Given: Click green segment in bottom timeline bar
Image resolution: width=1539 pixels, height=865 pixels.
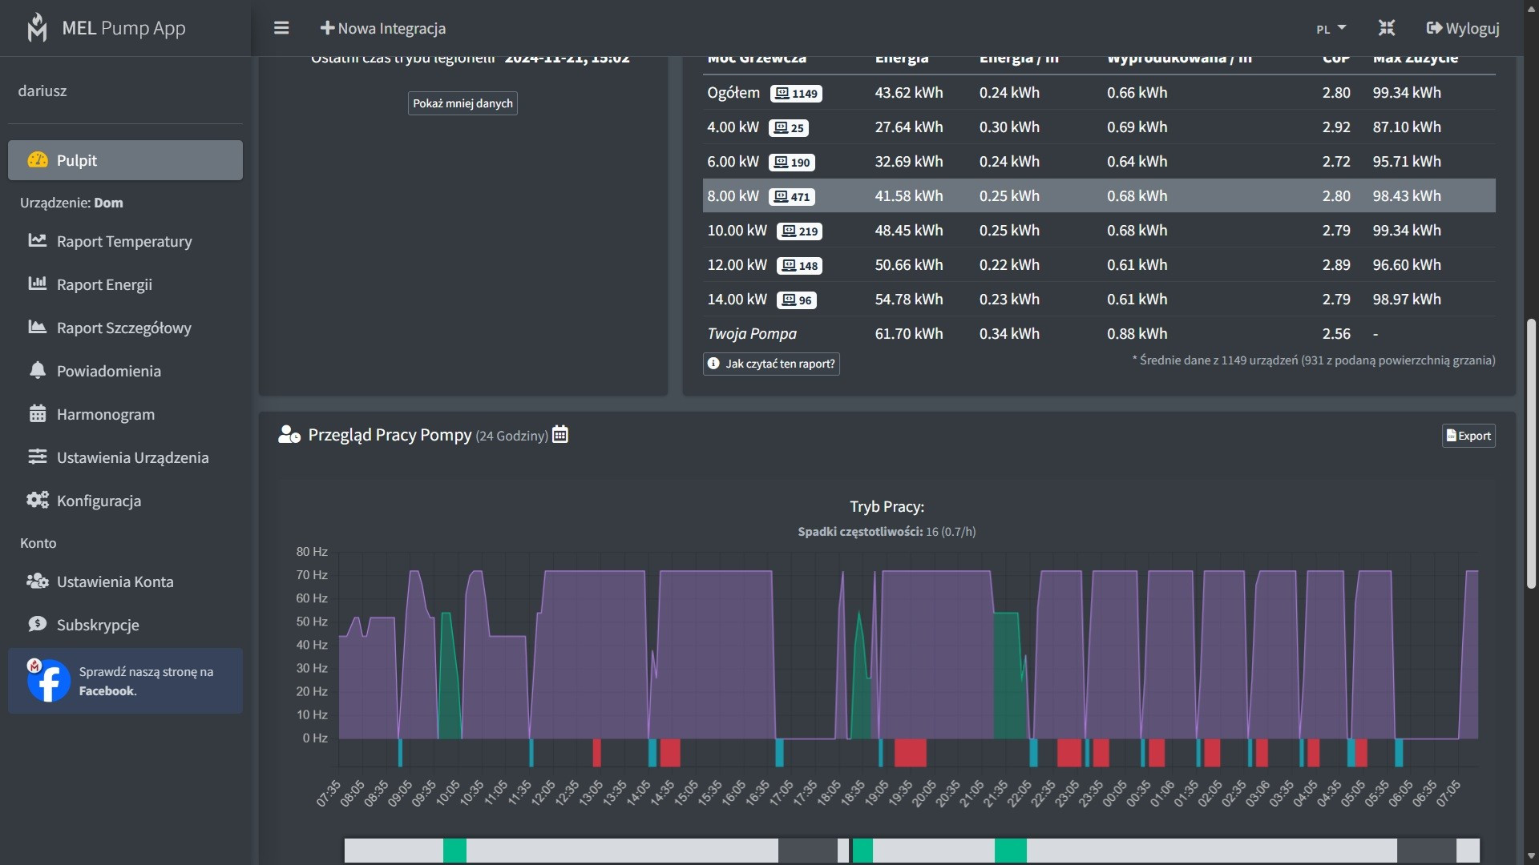Looking at the screenshot, I should (454, 851).
